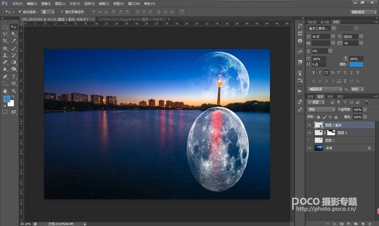Select the Sponge tool beside the Blur tool
The image size is (379, 226).
tap(14, 69)
